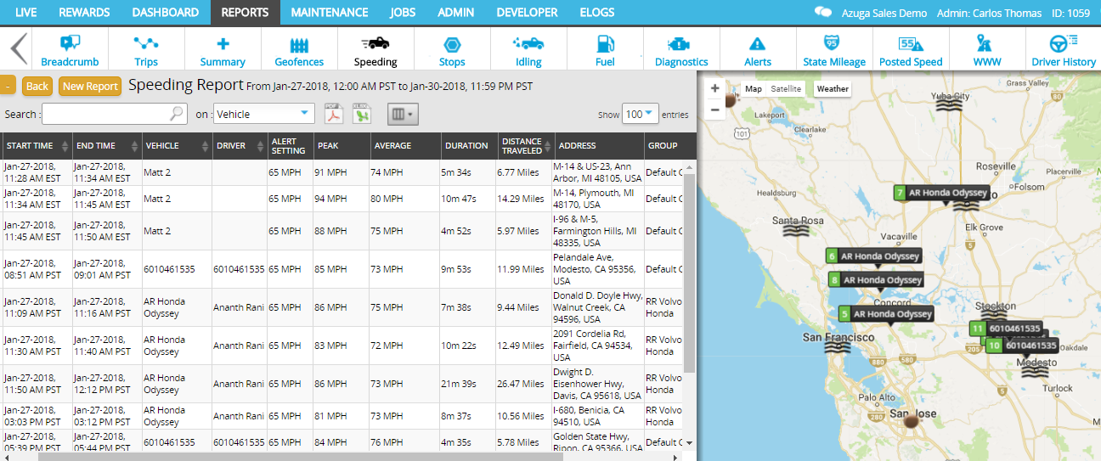Open the column visibility selector dropdown
Screen dimensions: 1101x461
(x=403, y=114)
